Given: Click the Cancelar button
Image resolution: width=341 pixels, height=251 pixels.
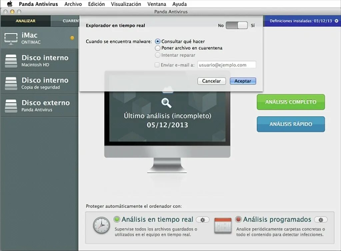Looking at the screenshot, I should click(x=211, y=81).
